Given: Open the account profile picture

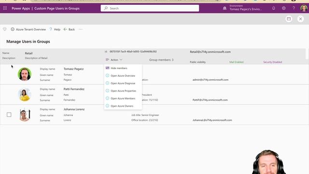Looking at the screenshot, I should (x=304, y=8).
